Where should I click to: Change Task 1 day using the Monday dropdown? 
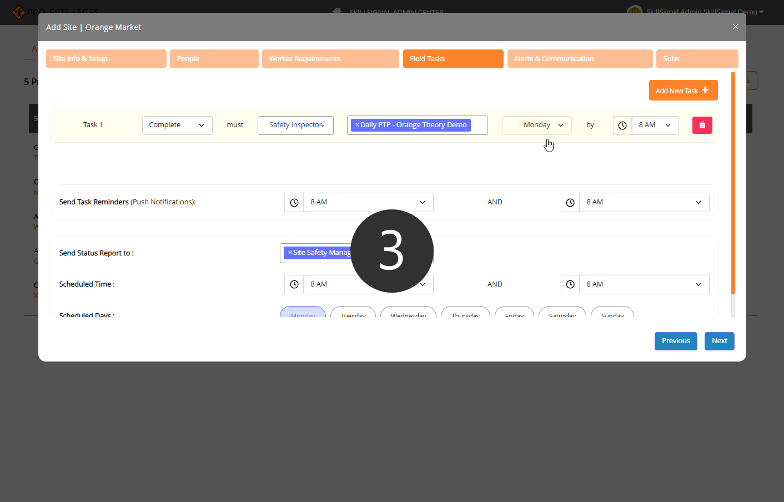pyautogui.click(x=536, y=125)
